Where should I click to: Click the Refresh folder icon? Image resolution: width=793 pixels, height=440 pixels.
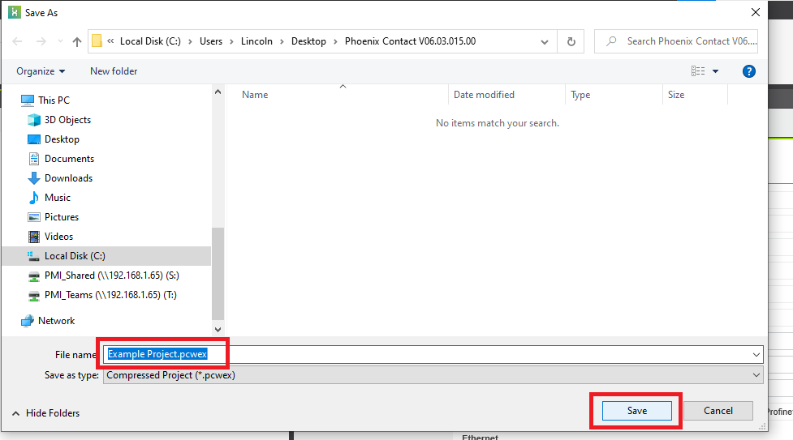[x=571, y=41]
